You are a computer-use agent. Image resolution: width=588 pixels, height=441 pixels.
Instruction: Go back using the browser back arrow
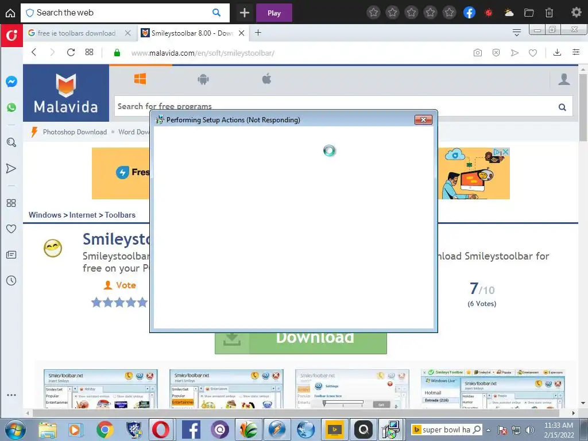pyautogui.click(x=34, y=52)
